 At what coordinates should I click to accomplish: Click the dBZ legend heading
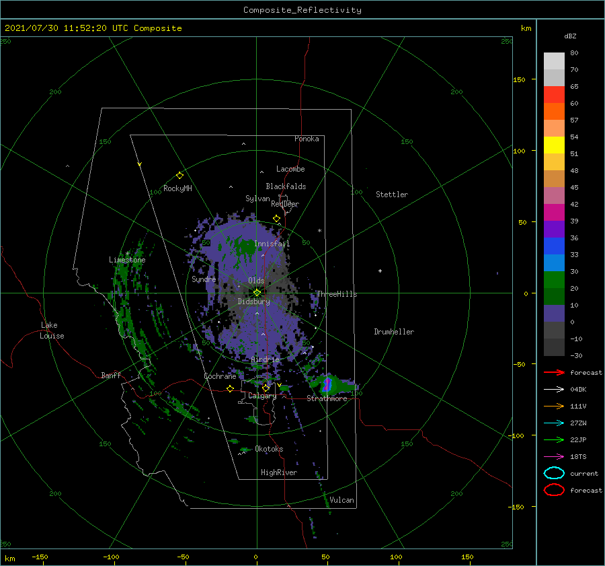(570, 36)
